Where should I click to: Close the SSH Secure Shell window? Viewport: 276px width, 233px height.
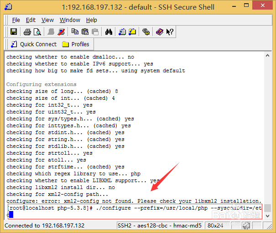[263, 5]
